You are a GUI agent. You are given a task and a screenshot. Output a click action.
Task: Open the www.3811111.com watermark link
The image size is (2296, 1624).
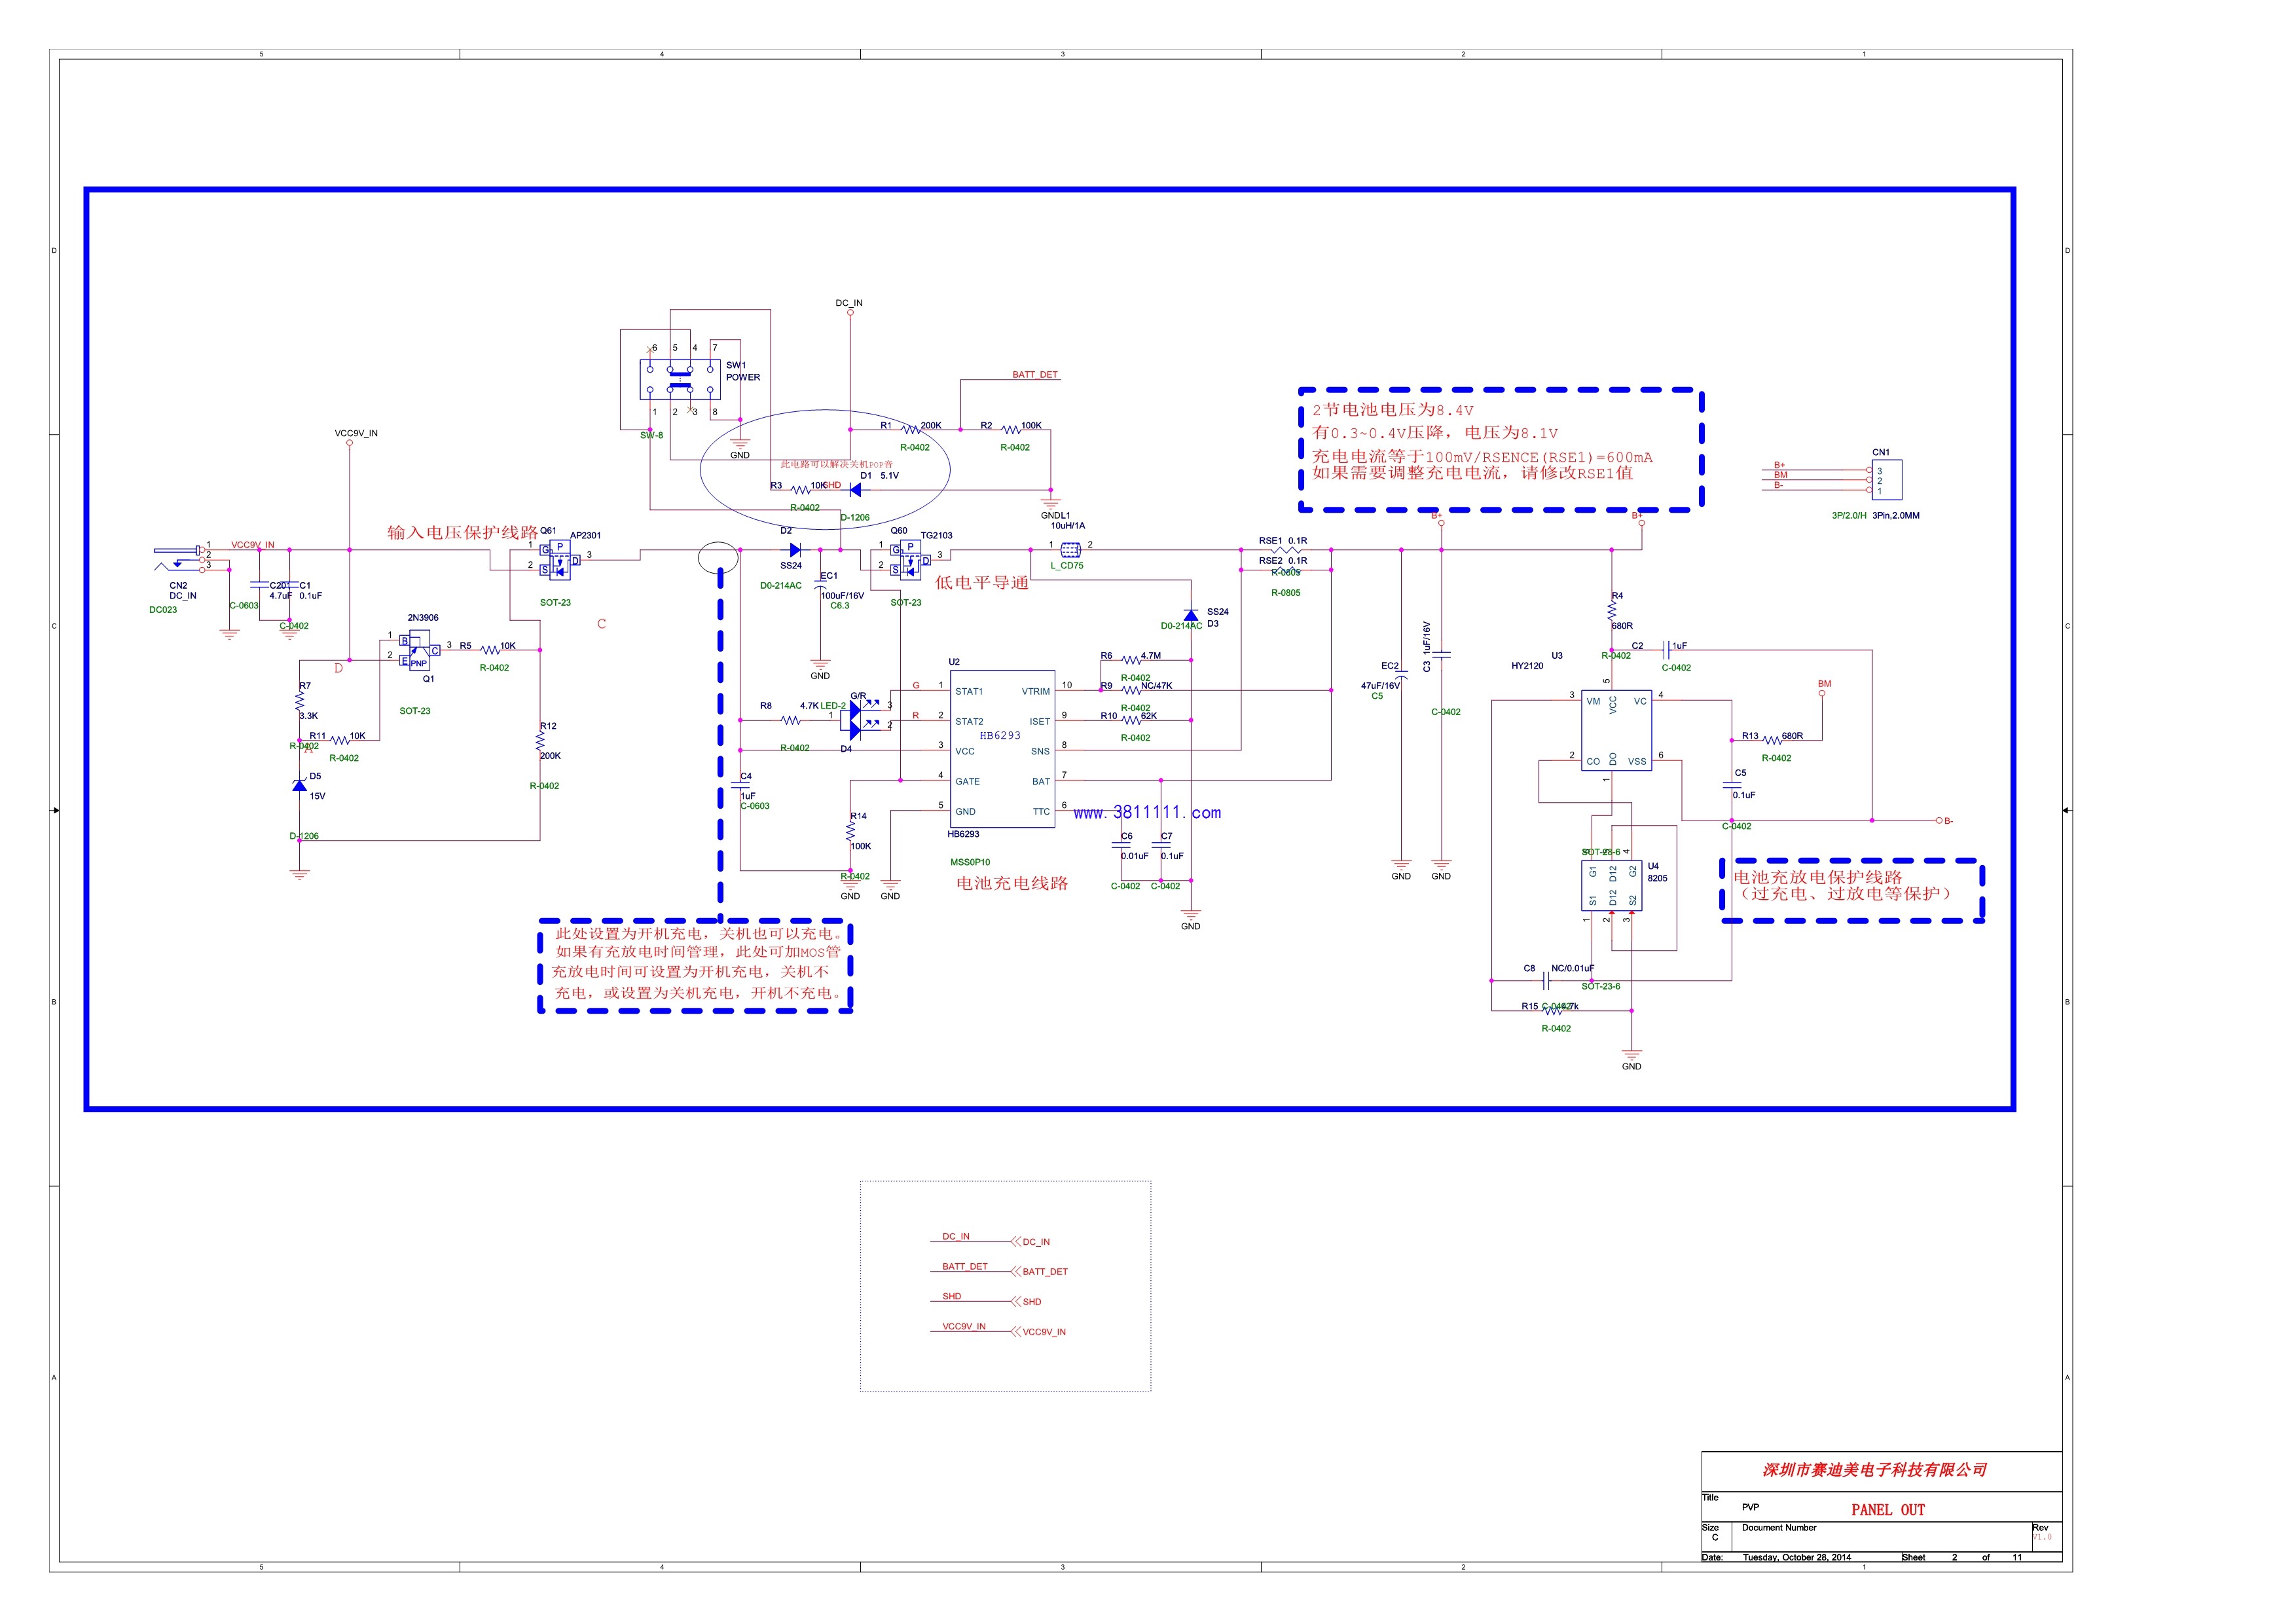coord(1147,812)
